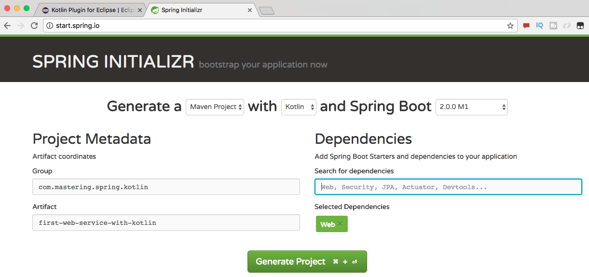589x277 pixels.
Task: Focus the Group input field
Action: [166, 187]
